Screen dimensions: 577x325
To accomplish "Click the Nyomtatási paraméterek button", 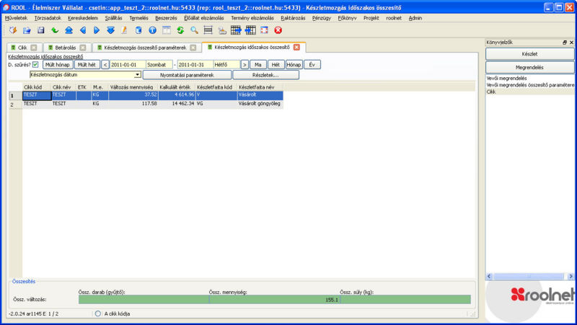I will [187, 74].
